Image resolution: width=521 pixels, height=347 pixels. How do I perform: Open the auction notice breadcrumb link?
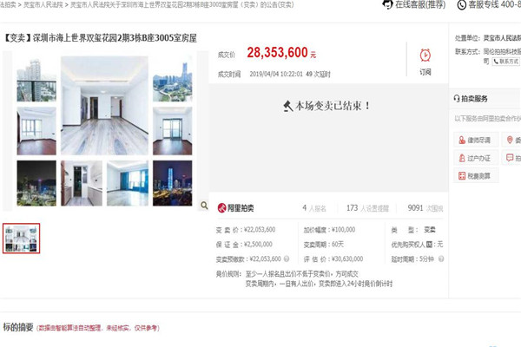coord(182,4)
